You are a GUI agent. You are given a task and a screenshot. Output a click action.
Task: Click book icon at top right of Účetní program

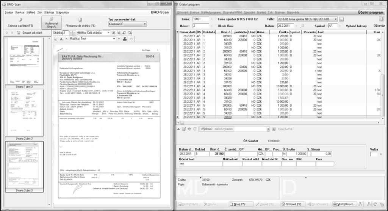(381, 19)
